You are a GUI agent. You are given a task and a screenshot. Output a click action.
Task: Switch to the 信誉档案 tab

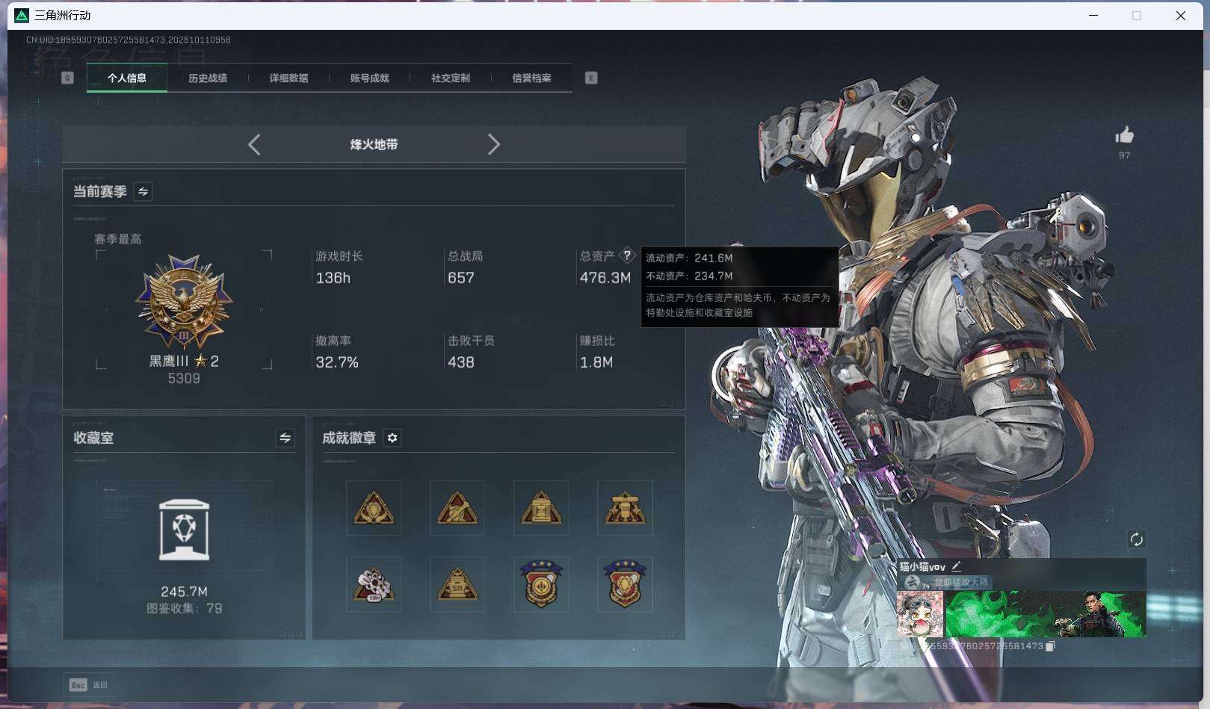coord(531,78)
